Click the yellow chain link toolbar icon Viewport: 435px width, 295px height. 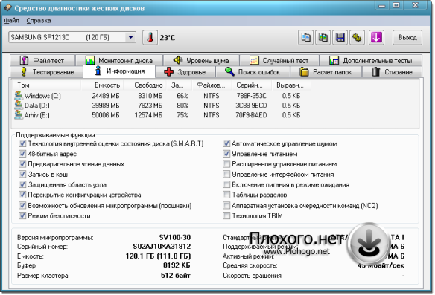[357, 37]
